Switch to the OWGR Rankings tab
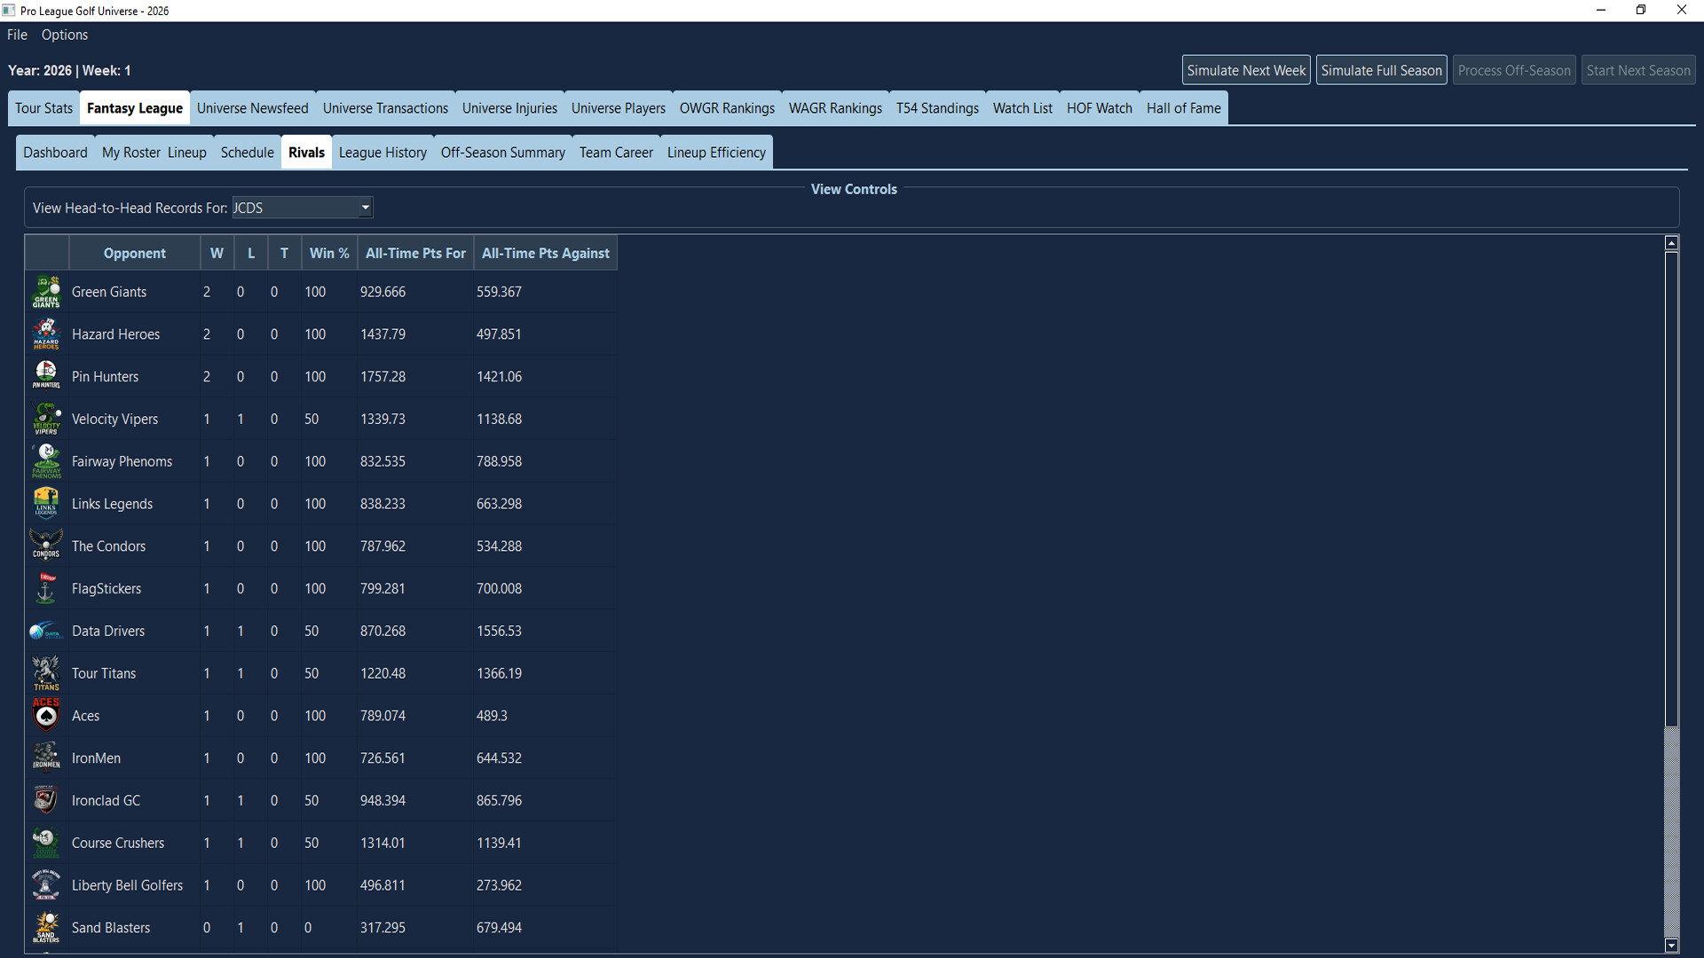 click(x=726, y=107)
